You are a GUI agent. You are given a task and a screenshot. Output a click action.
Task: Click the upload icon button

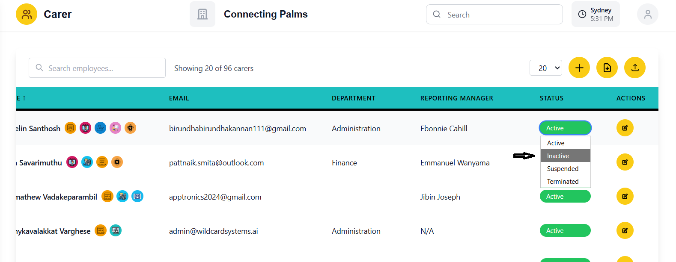point(635,68)
